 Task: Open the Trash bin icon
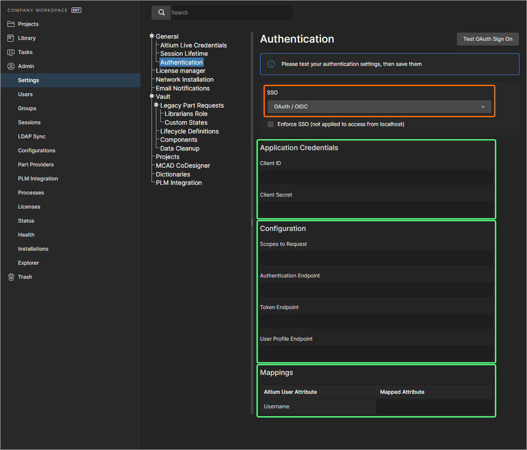(11, 277)
